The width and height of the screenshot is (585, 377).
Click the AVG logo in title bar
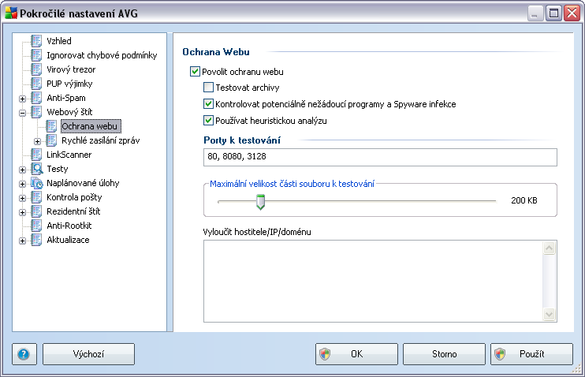click(x=11, y=13)
